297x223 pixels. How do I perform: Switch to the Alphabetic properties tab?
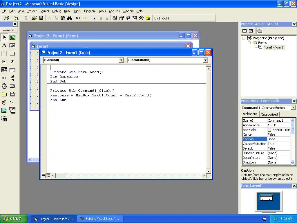click(250, 114)
